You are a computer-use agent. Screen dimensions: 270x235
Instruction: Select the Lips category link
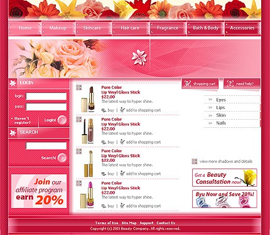pyautogui.click(x=220, y=108)
